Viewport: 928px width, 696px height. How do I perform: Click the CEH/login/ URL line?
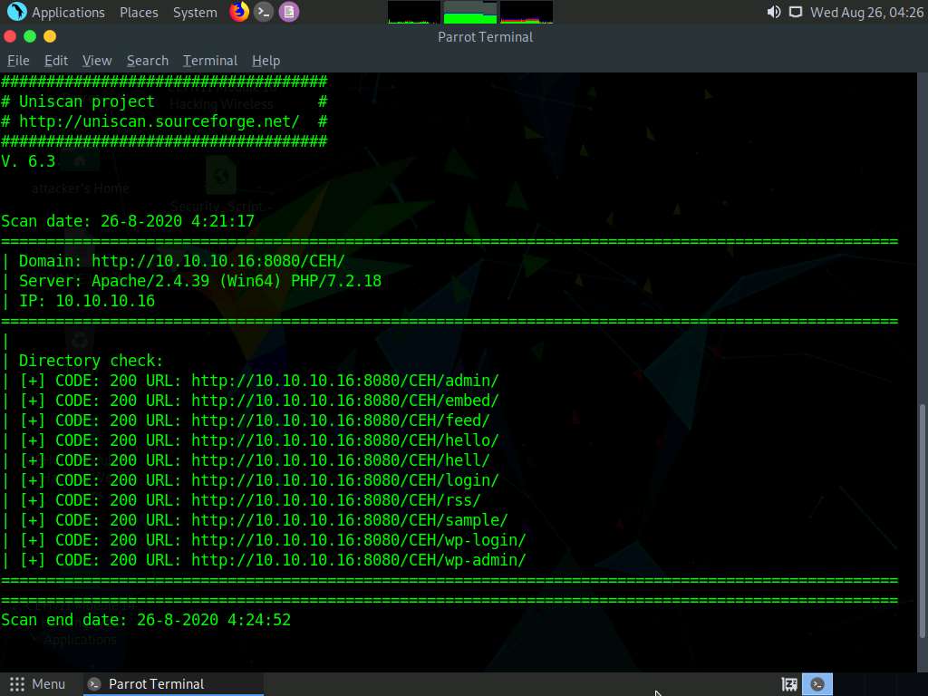click(345, 480)
